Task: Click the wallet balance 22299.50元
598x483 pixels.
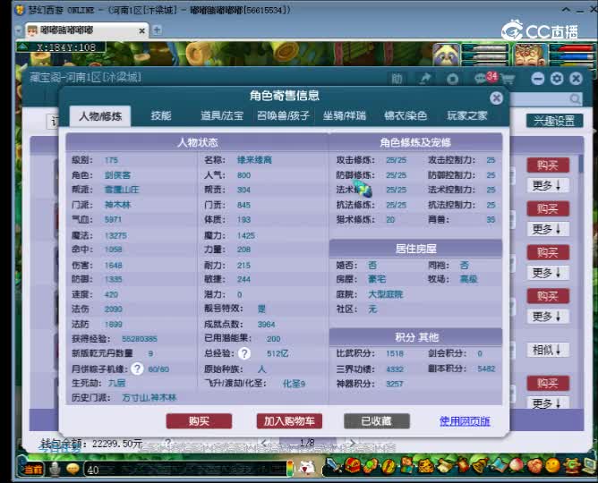Action: 117,444
